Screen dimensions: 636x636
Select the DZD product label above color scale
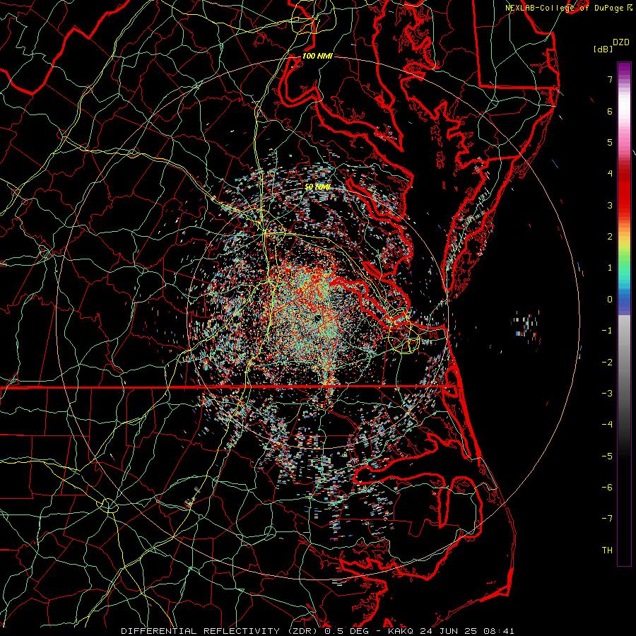coord(620,42)
